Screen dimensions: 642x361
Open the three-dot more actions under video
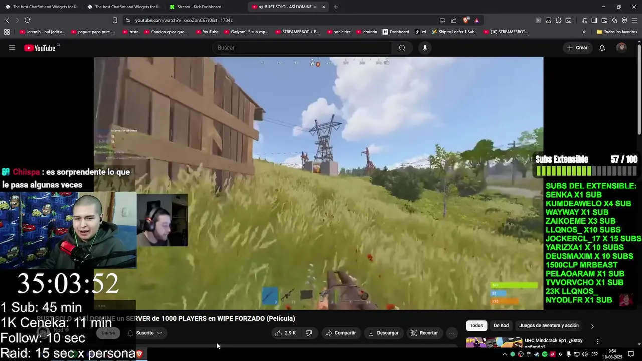point(452,333)
